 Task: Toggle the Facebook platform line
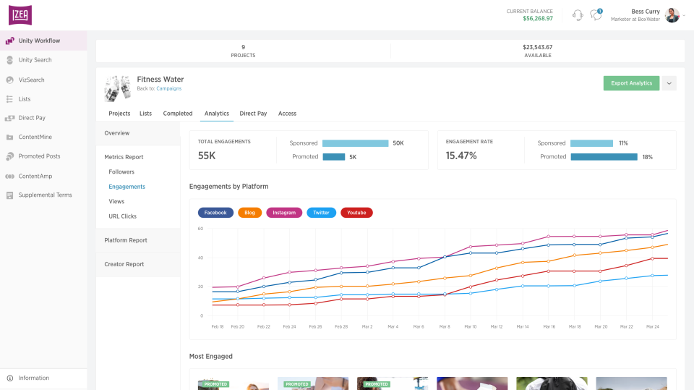click(x=215, y=213)
